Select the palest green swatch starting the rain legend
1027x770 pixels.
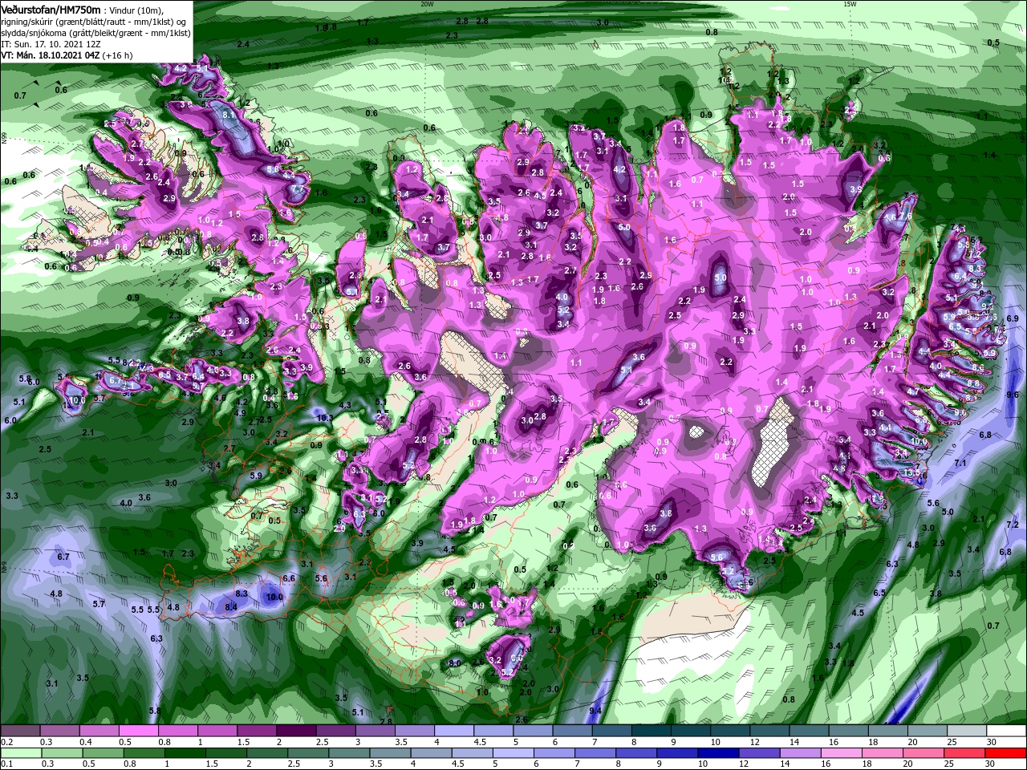pos(20,753)
